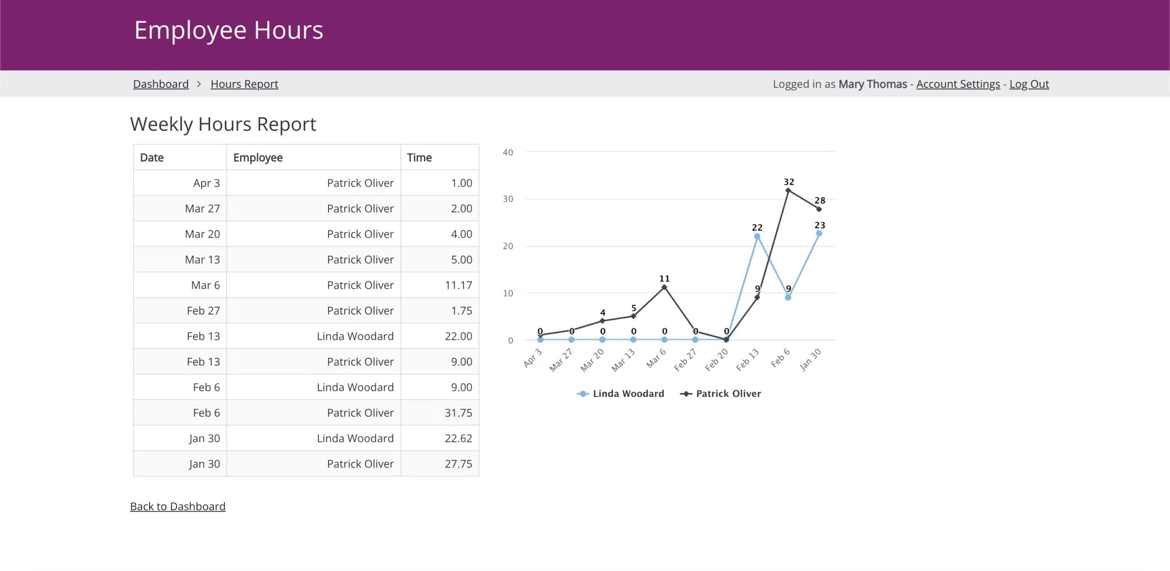
Task: Click the Back to Dashboard link
Action: pos(177,506)
